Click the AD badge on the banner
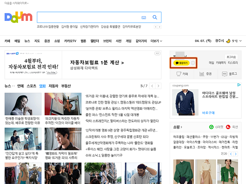Viewport: 246px width, 184px height. (x=157, y=53)
